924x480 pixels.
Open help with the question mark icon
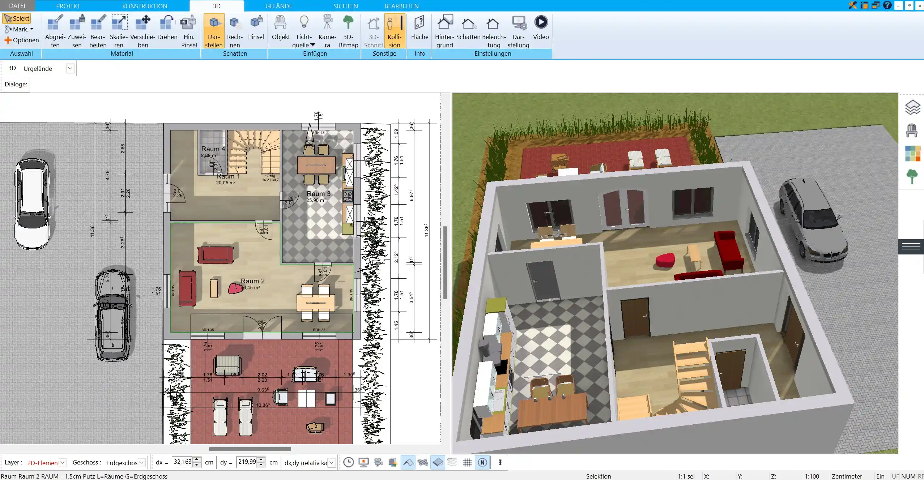(x=887, y=5)
